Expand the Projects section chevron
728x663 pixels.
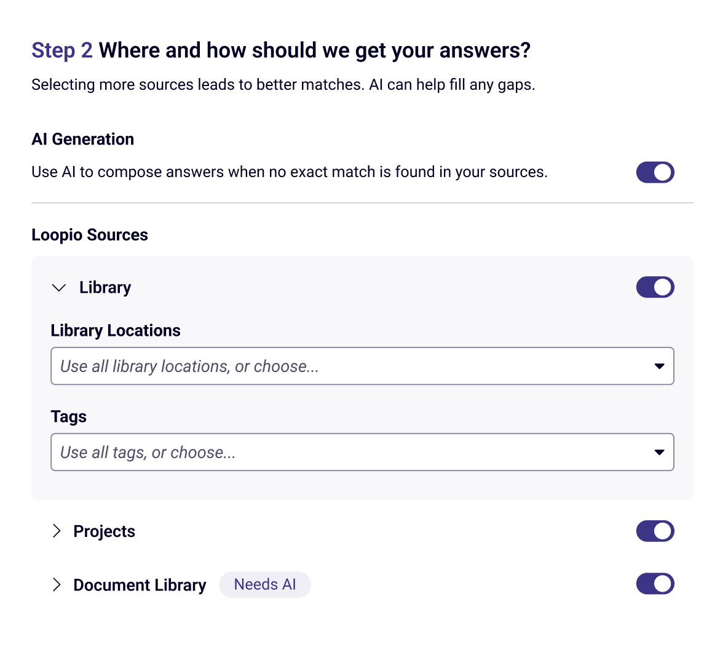point(57,531)
